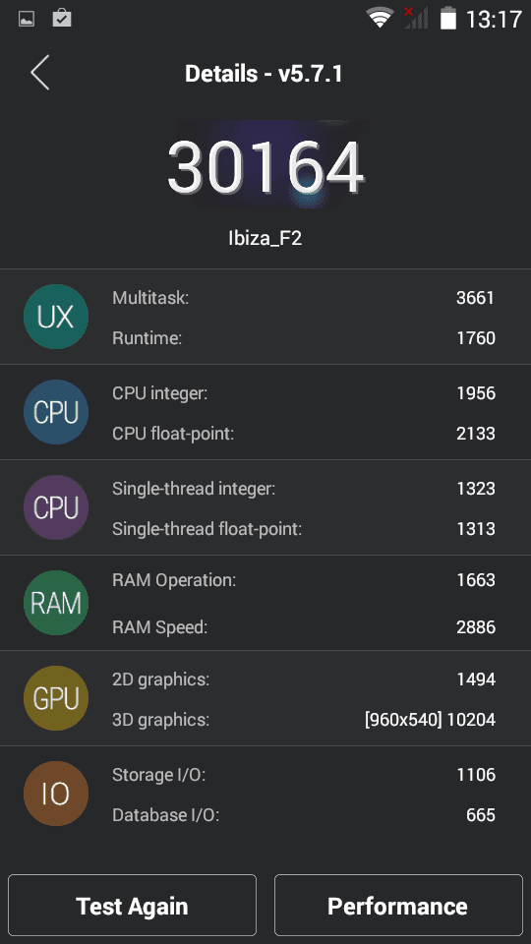Select the brown IO category icon
This screenshot has width=531, height=944.
pyautogui.click(x=56, y=795)
